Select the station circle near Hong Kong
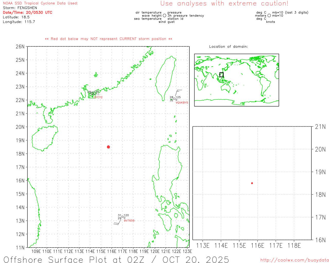 (x=92, y=93)
